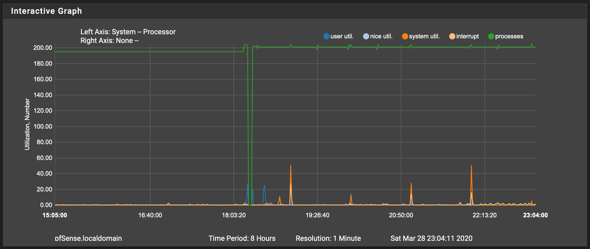Click the 15:05:00 start time label

[x=55, y=215]
